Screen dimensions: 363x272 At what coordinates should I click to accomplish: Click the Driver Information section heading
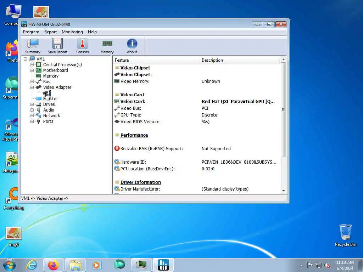(x=140, y=182)
